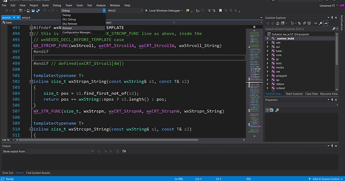This screenshot has width=345, height=181.
Task: Click the Toggle Word Wrap icon in Output
Action: click(x=124, y=151)
